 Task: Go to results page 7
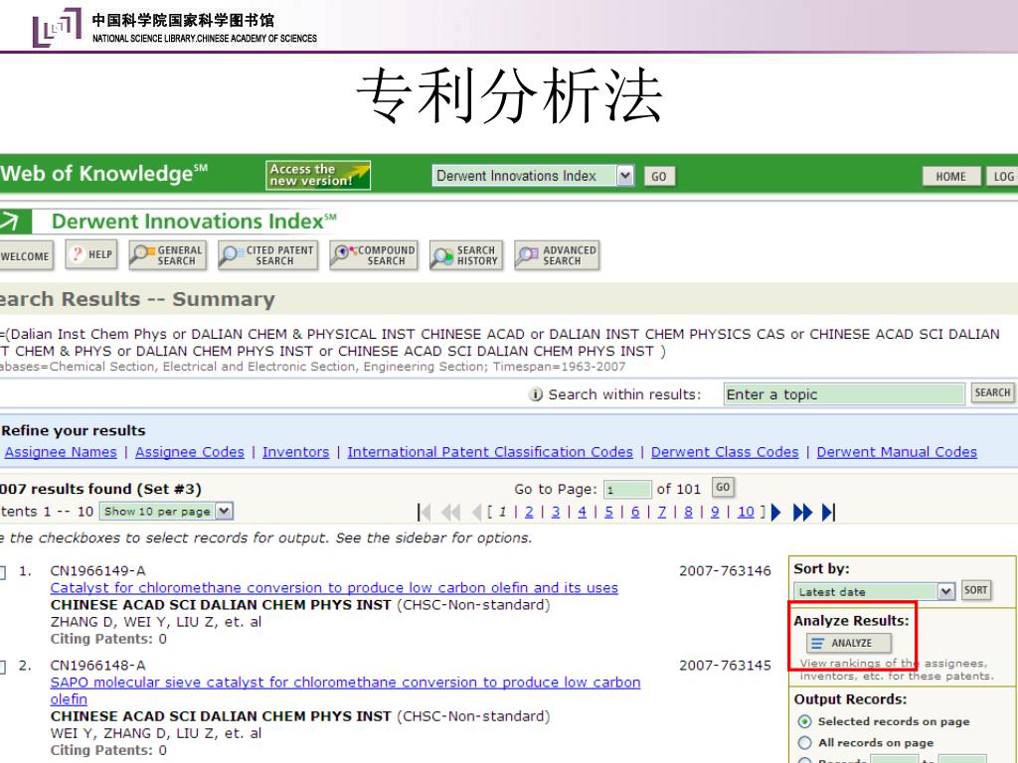[662, 512]
